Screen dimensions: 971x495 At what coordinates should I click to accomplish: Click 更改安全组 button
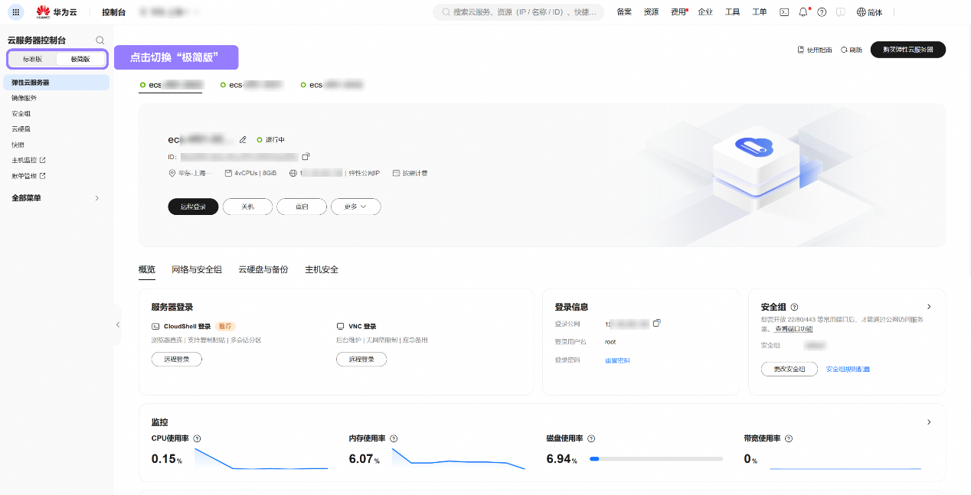click(x=791, y=369)
